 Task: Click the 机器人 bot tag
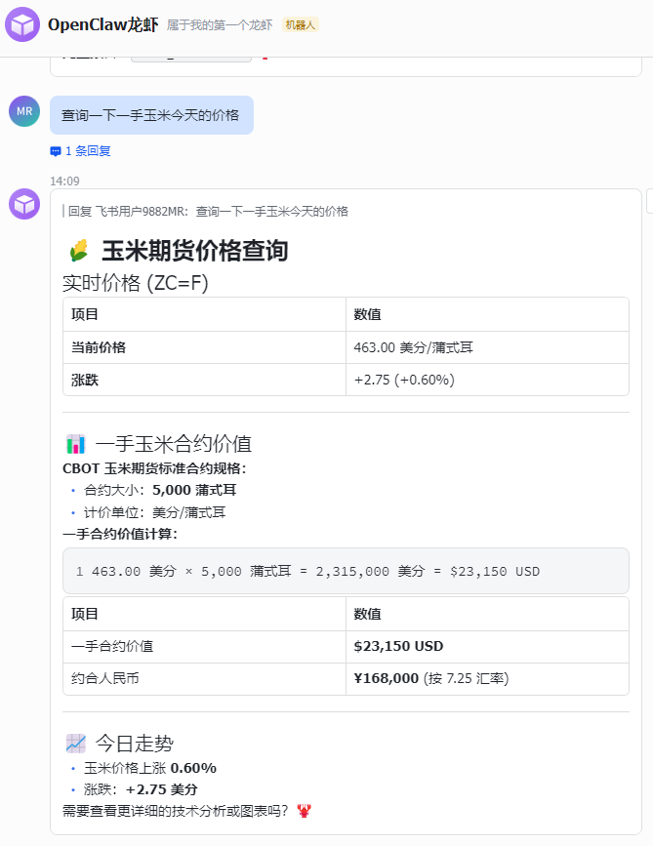point(301,24)
